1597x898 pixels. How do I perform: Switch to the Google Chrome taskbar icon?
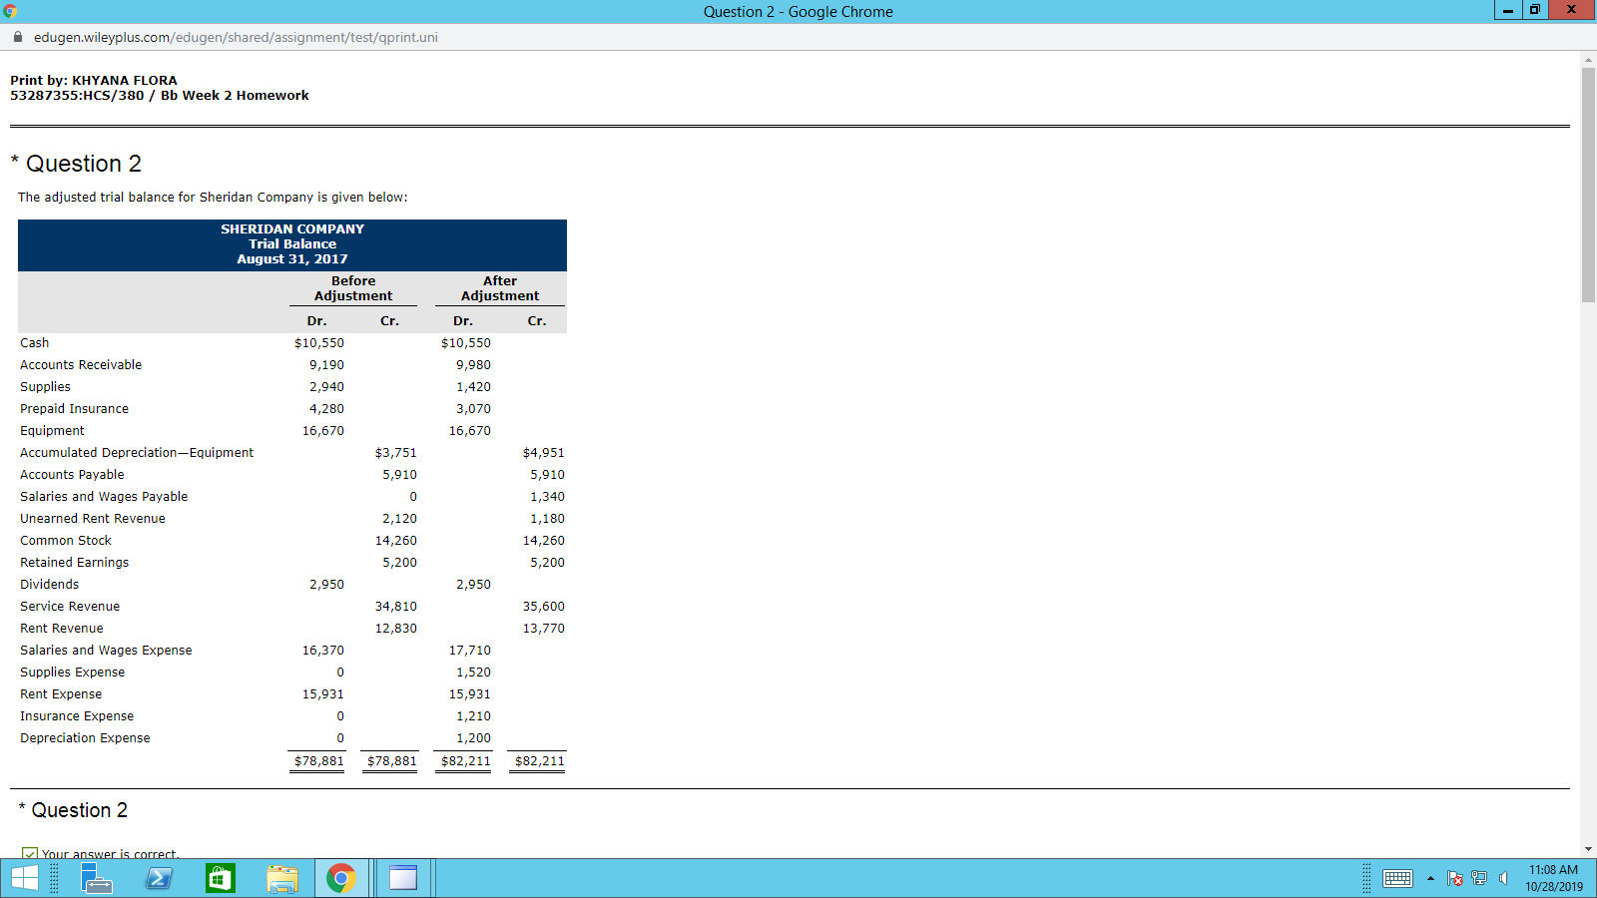tap(341, 878)
